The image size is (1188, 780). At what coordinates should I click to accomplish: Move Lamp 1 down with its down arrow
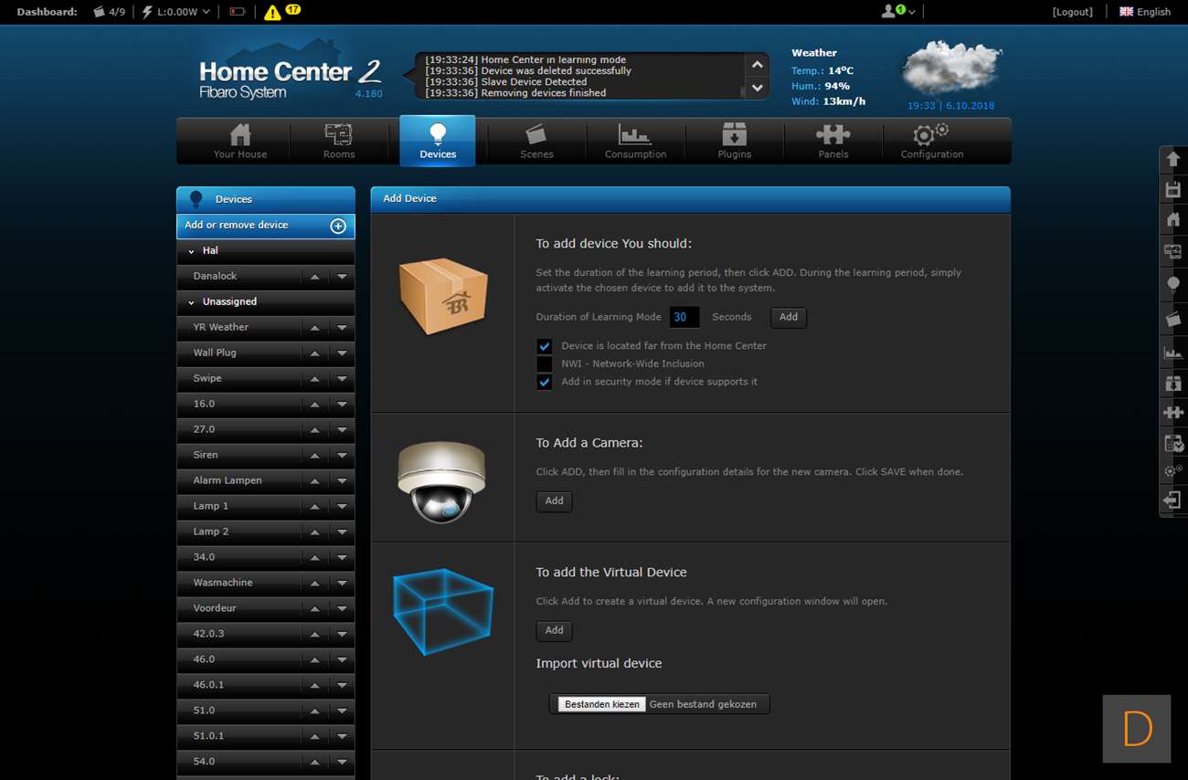(x=342, y=506)
